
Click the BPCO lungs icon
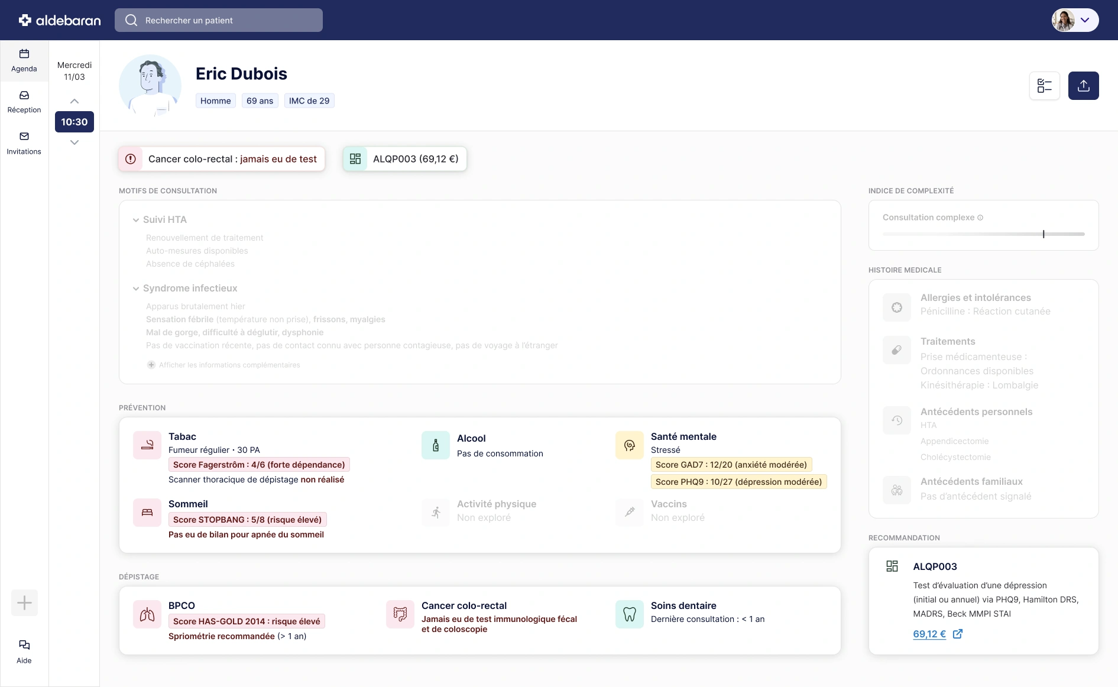tap(147, 614)
